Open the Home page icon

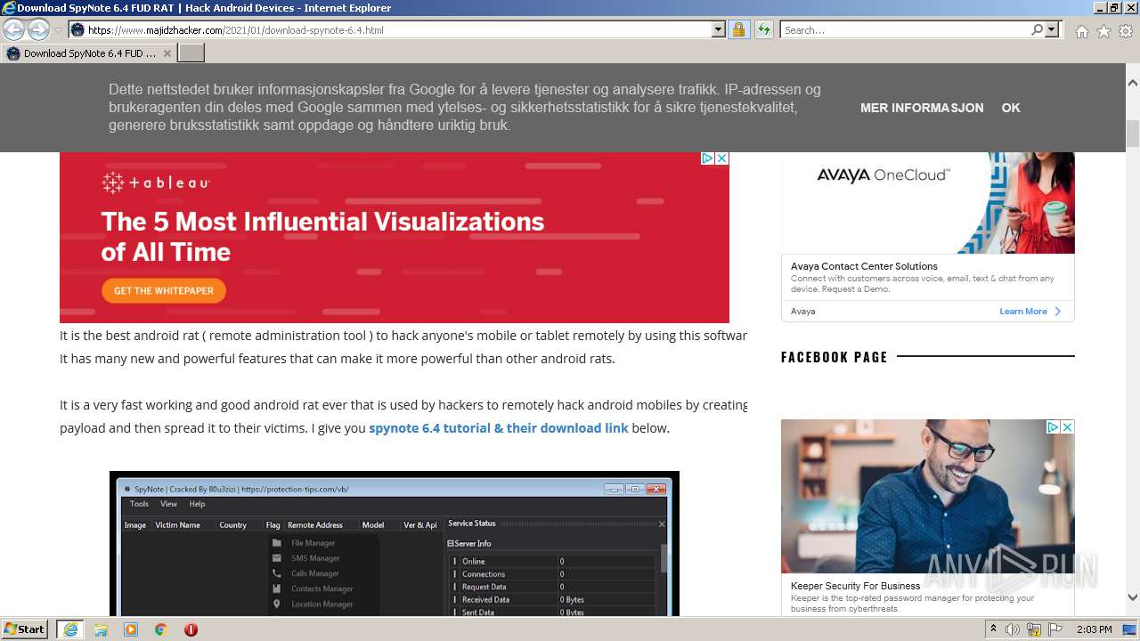click(x=1081, y=31)
